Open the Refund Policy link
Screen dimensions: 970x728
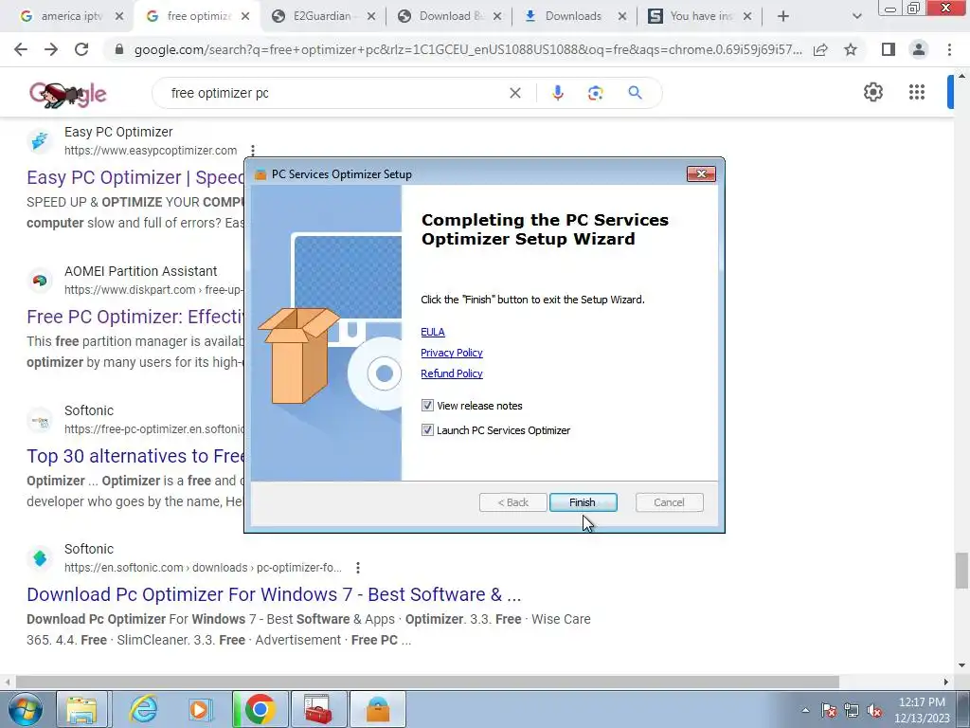[451, 373]
